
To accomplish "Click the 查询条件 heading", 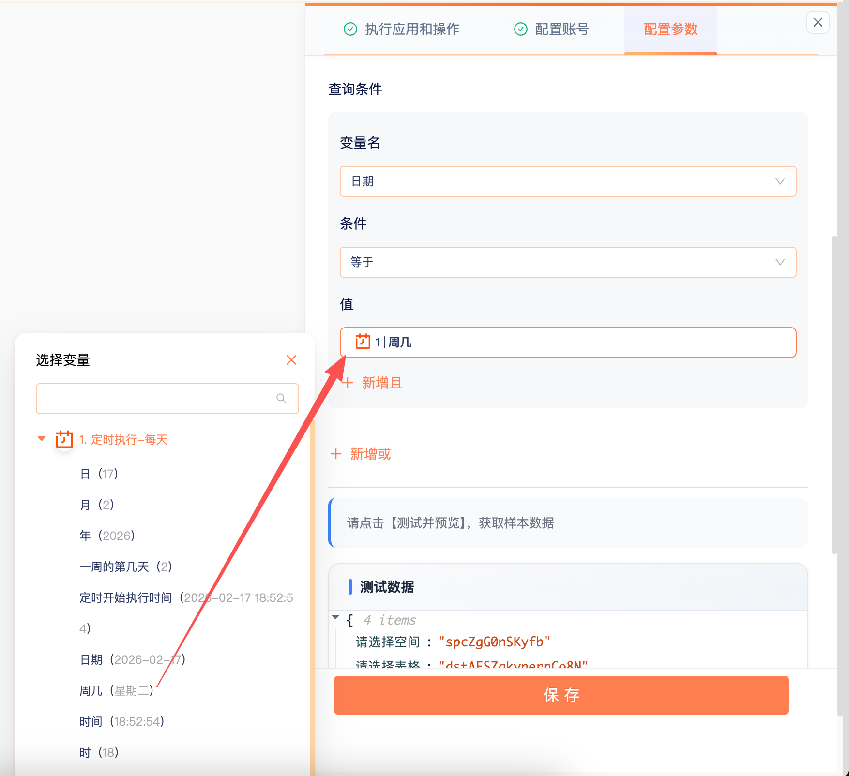I will click(355, 89).
